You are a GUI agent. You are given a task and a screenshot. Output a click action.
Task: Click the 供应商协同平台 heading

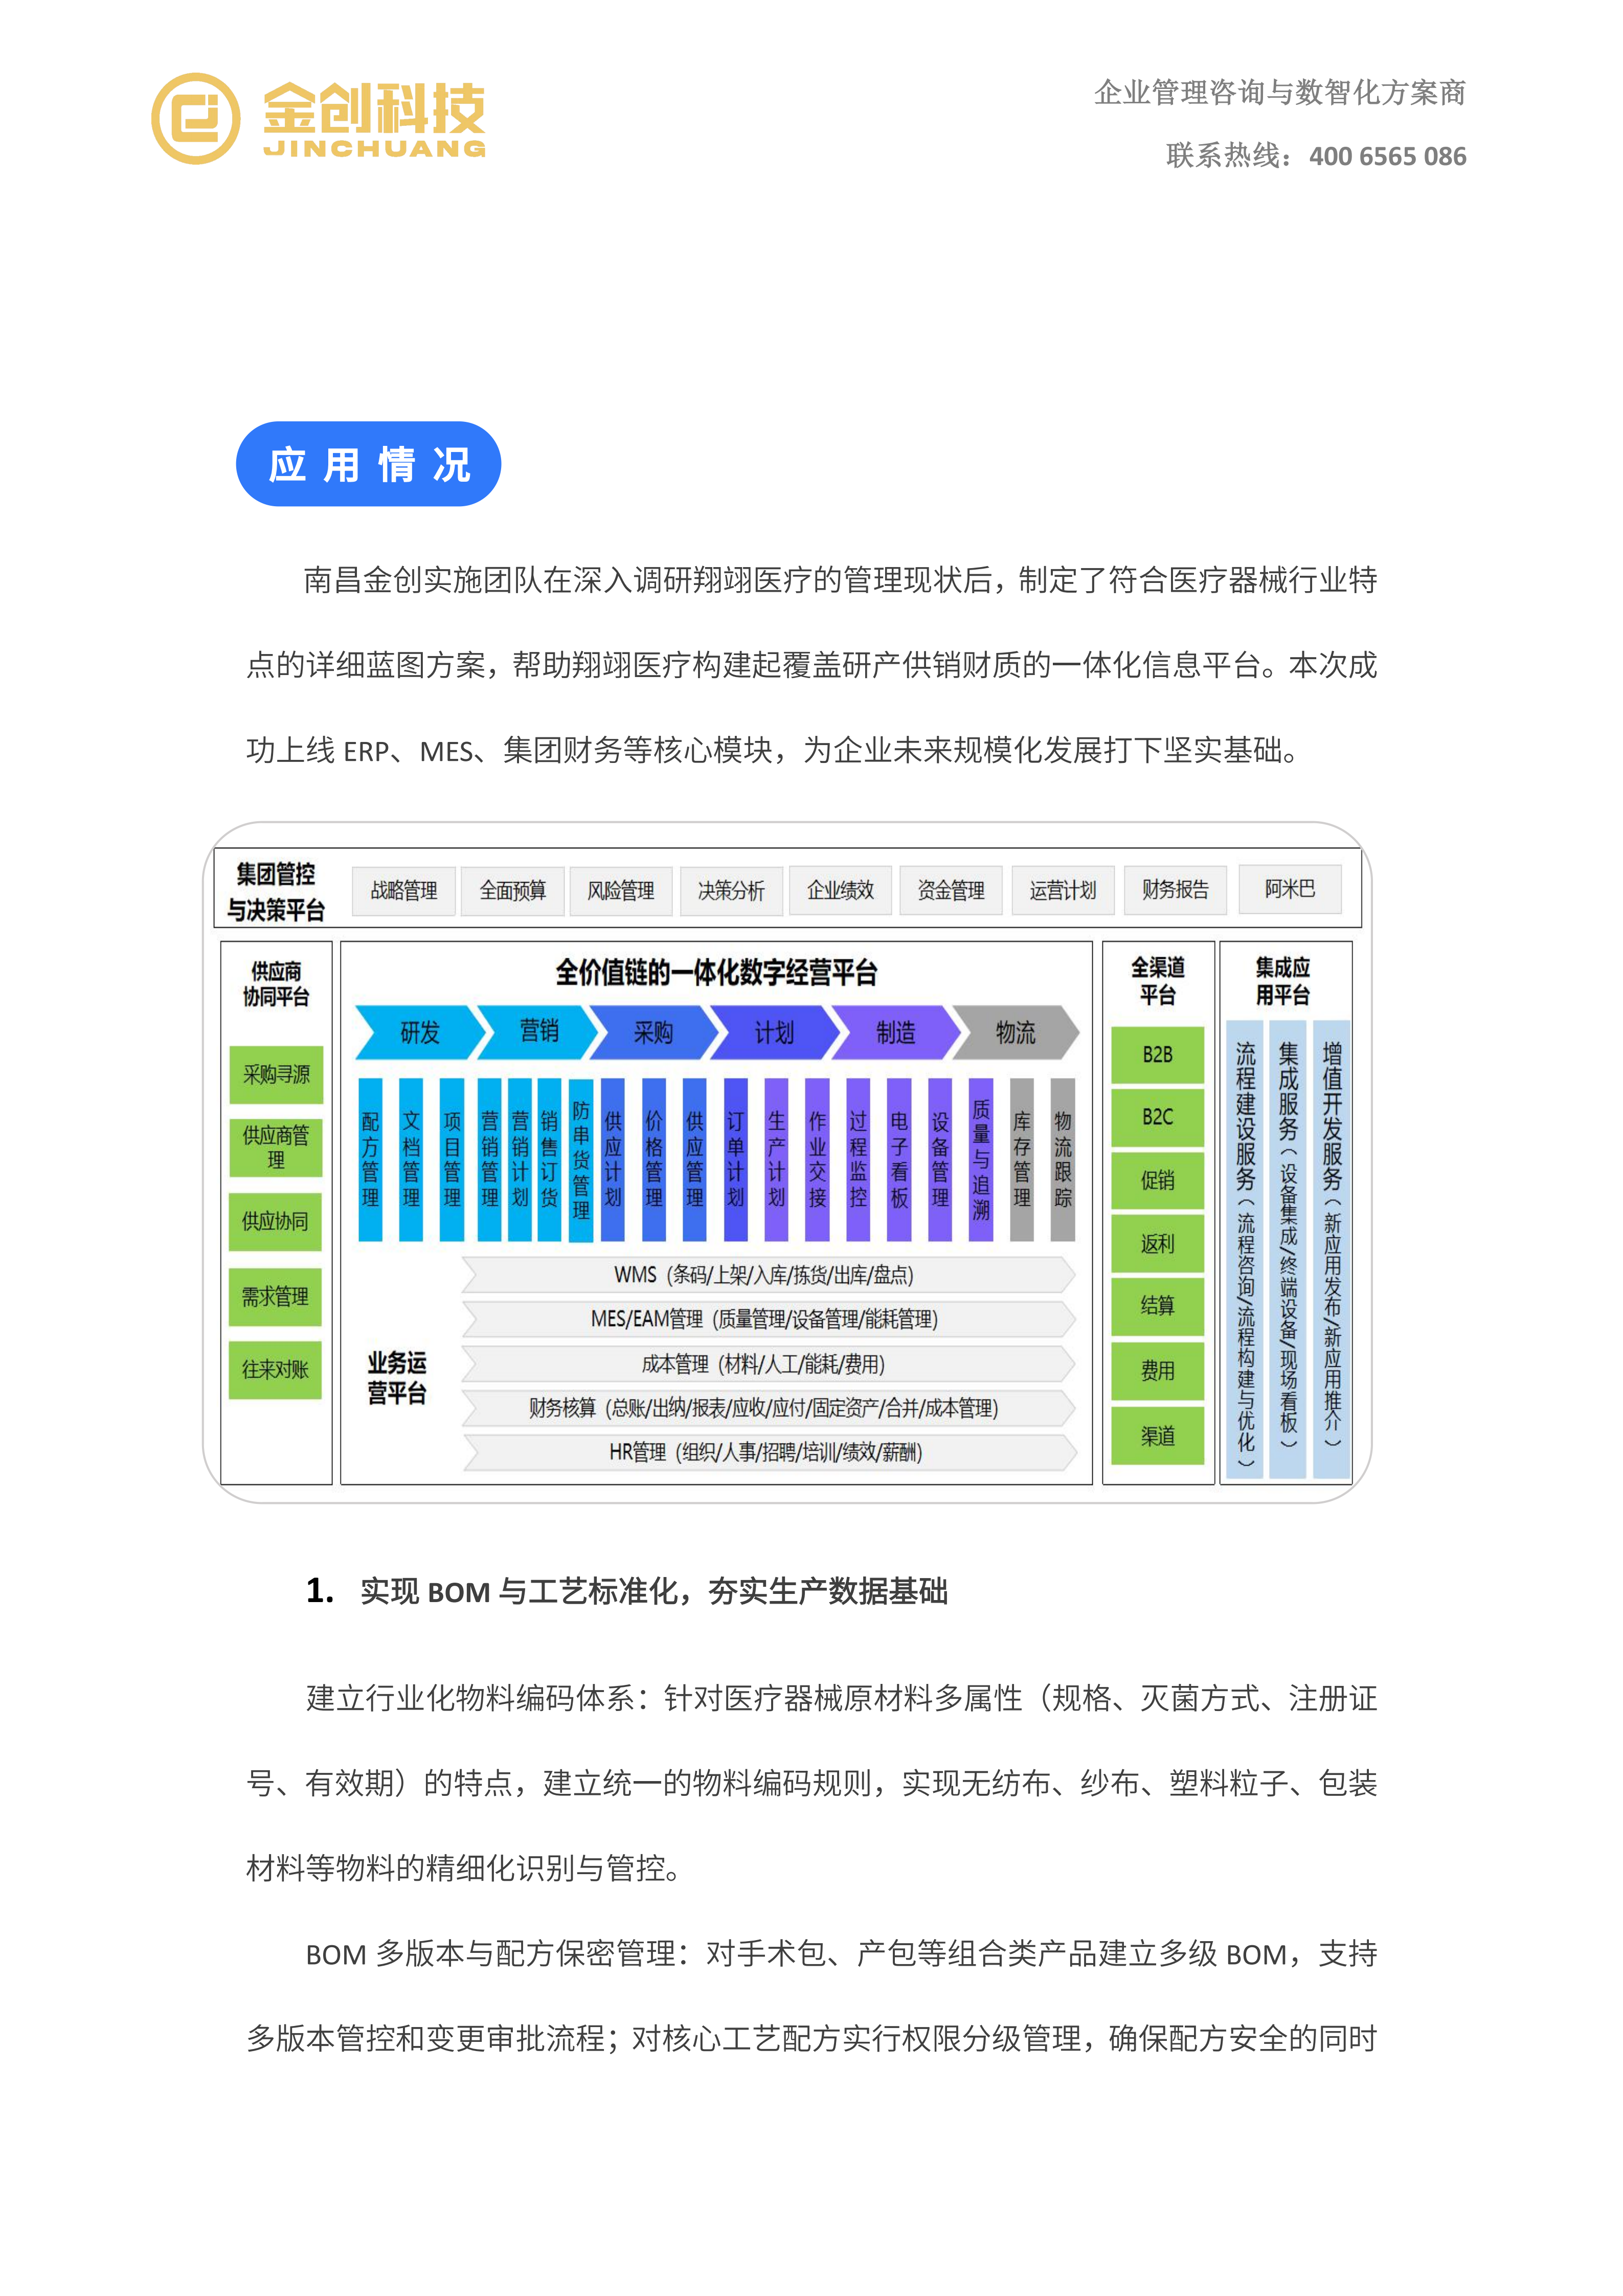276,984
